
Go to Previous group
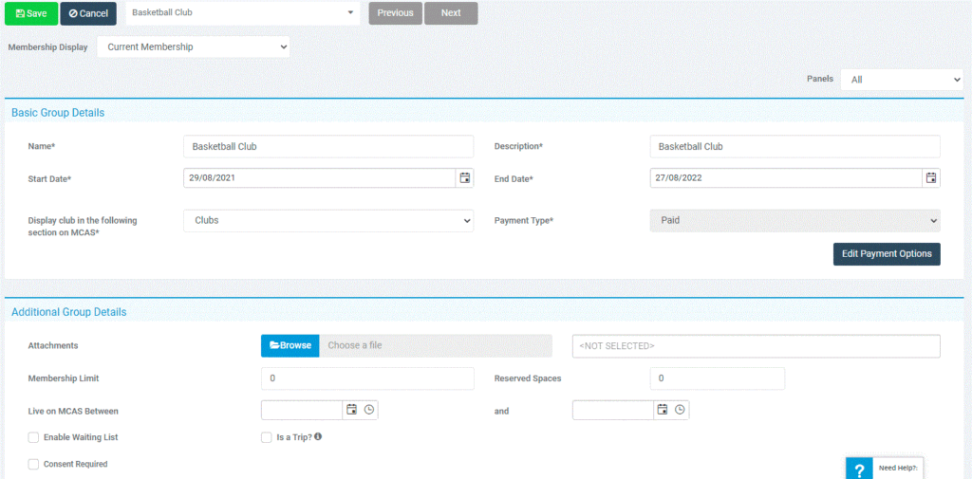(x=396, y=13)
